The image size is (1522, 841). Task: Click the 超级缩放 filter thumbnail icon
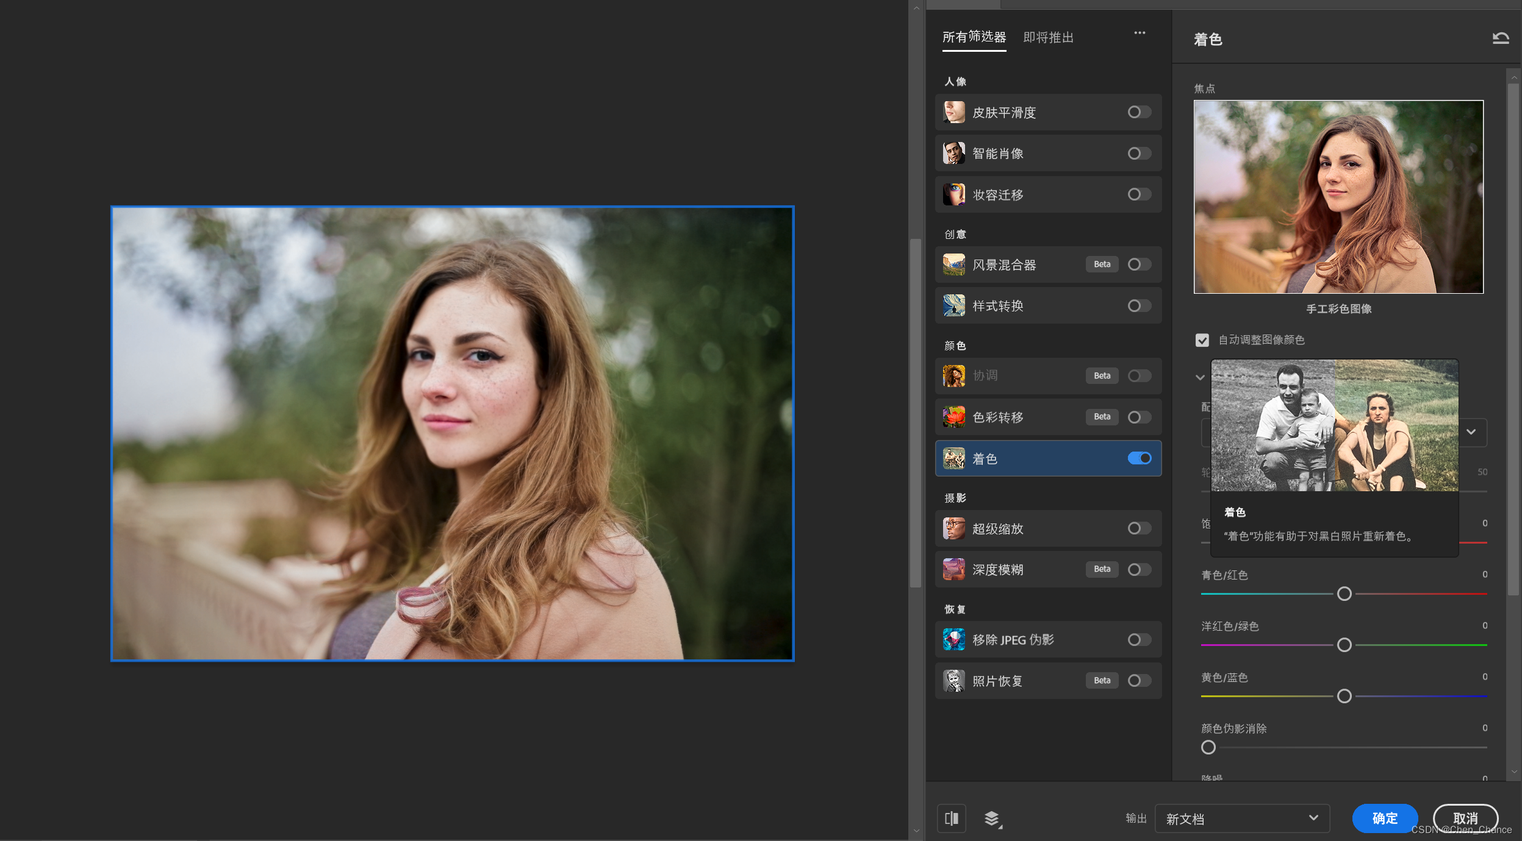pyautogui.click(x=953, y=528)
